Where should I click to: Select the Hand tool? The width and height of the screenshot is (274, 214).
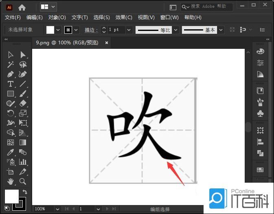point(11,181)
